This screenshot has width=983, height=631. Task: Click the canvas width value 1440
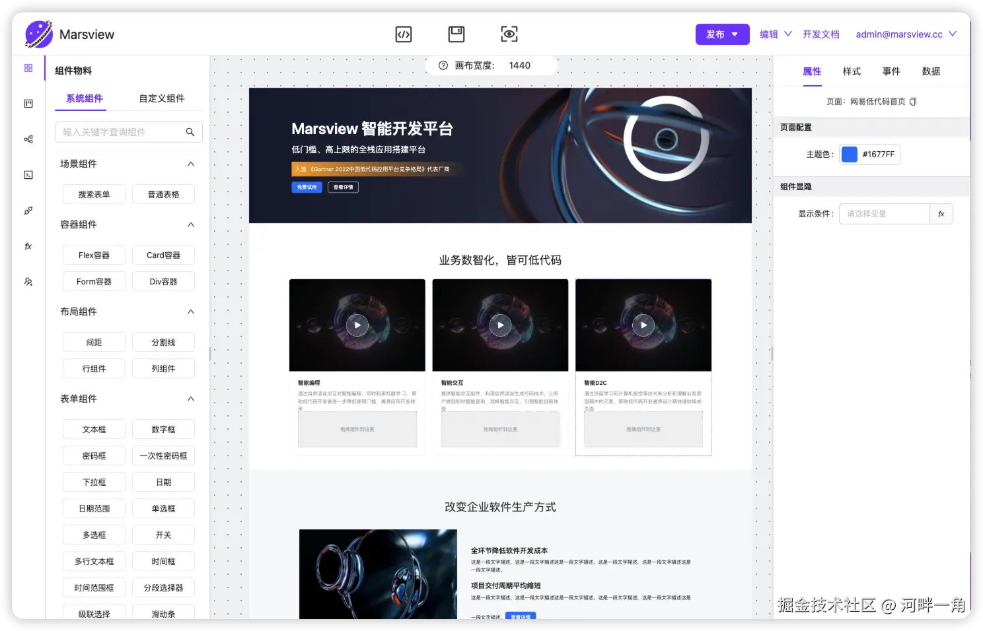(520, 65)
